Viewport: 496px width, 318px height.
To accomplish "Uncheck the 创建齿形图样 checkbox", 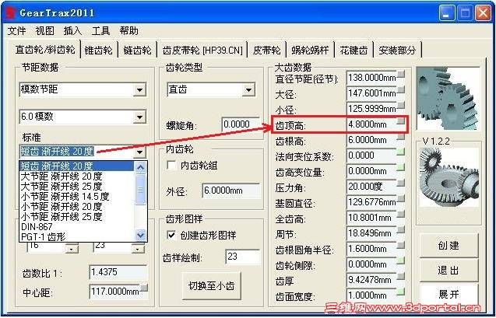I will coord(171,235).
